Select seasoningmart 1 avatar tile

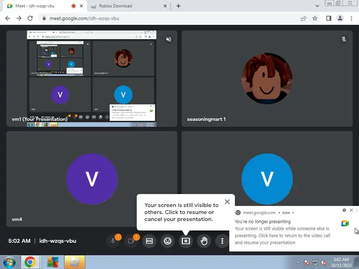pyautogui.click(x=267, y=78)
